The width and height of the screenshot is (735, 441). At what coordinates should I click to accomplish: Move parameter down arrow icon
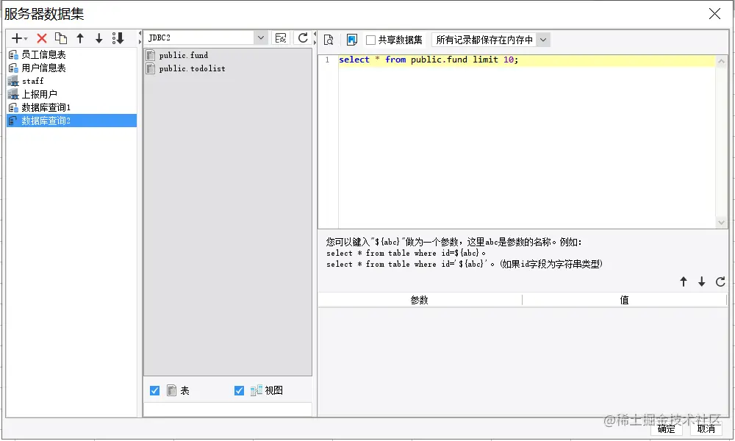click(x=701, y=282)
